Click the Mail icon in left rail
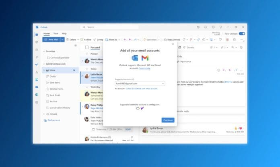The image size is (280, 167). pos(37,35)
